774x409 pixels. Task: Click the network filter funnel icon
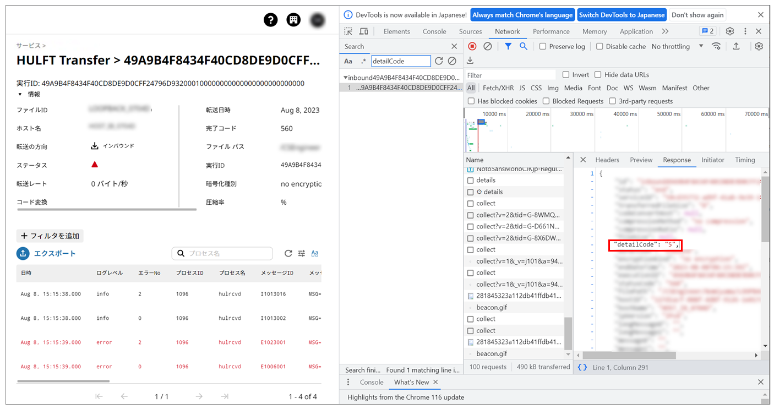(x=508, y=46)
